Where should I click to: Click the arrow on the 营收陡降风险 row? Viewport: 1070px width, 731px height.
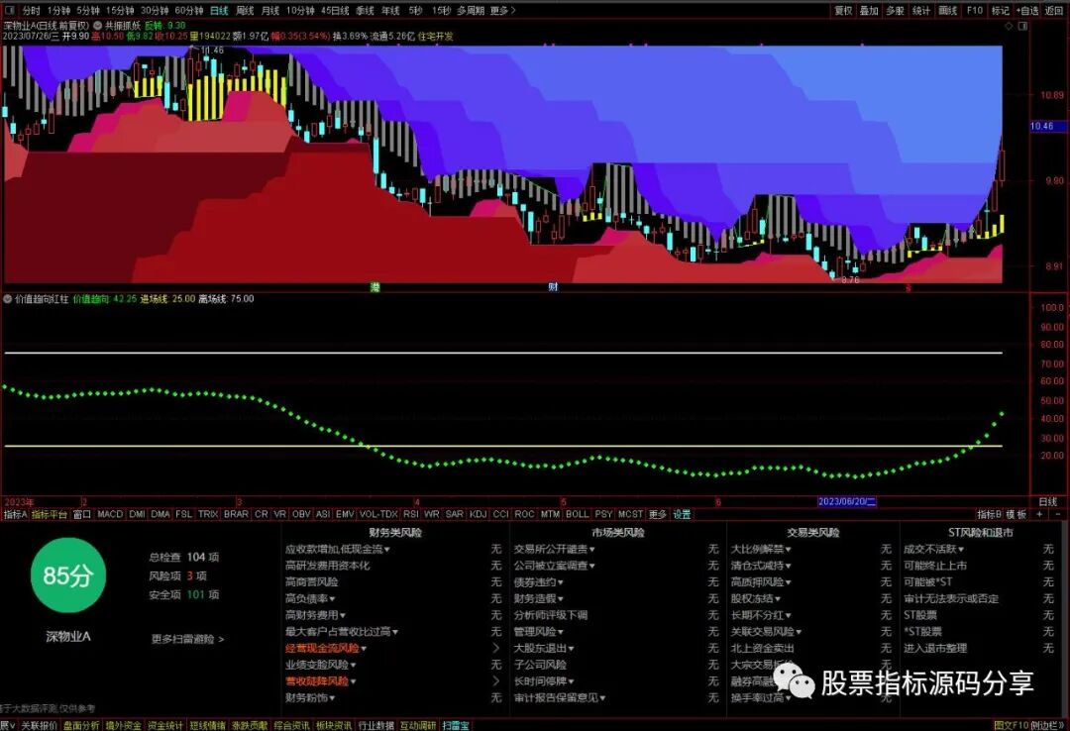pos(495,680)
